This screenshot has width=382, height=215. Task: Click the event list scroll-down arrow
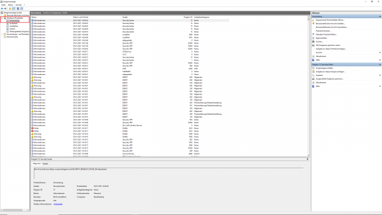point(308,155)
